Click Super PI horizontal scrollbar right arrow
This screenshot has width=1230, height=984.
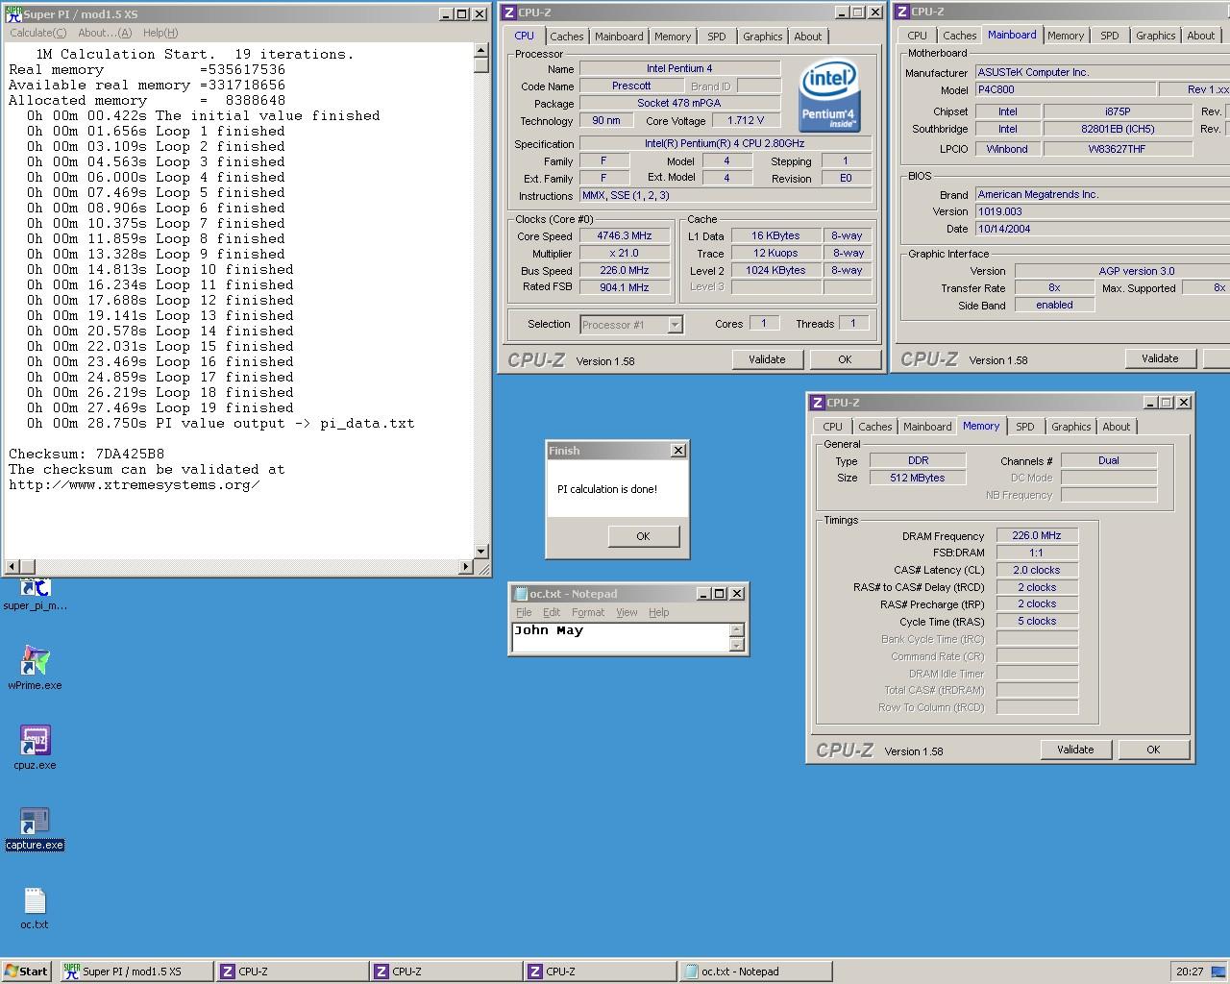(466, 567)
